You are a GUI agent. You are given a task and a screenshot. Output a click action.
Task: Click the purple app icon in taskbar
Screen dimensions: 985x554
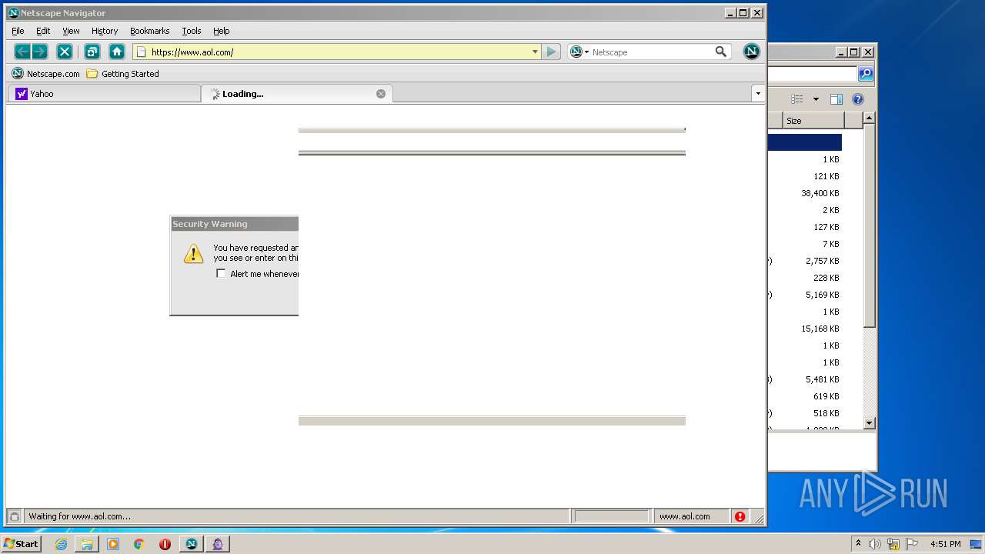click(218, 544)
